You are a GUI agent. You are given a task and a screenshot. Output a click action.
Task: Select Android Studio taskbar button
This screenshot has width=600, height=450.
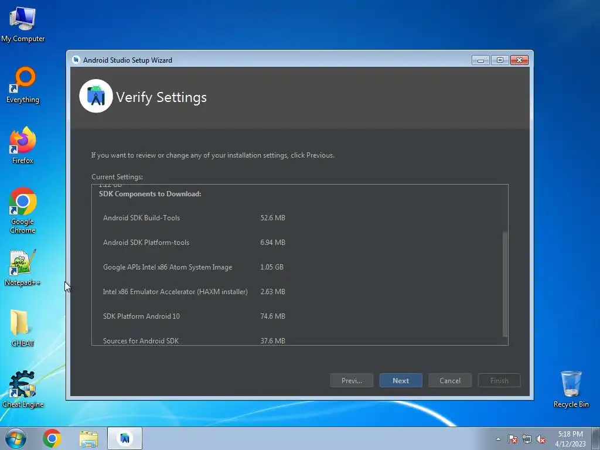[125, 438]
